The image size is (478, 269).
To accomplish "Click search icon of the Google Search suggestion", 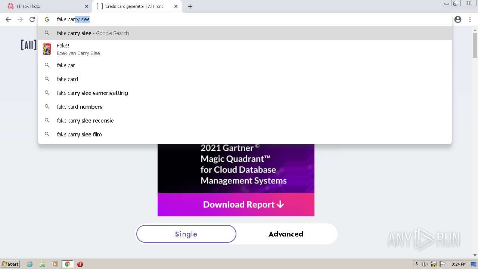I will pyautogui.click(x=47, y=33).
